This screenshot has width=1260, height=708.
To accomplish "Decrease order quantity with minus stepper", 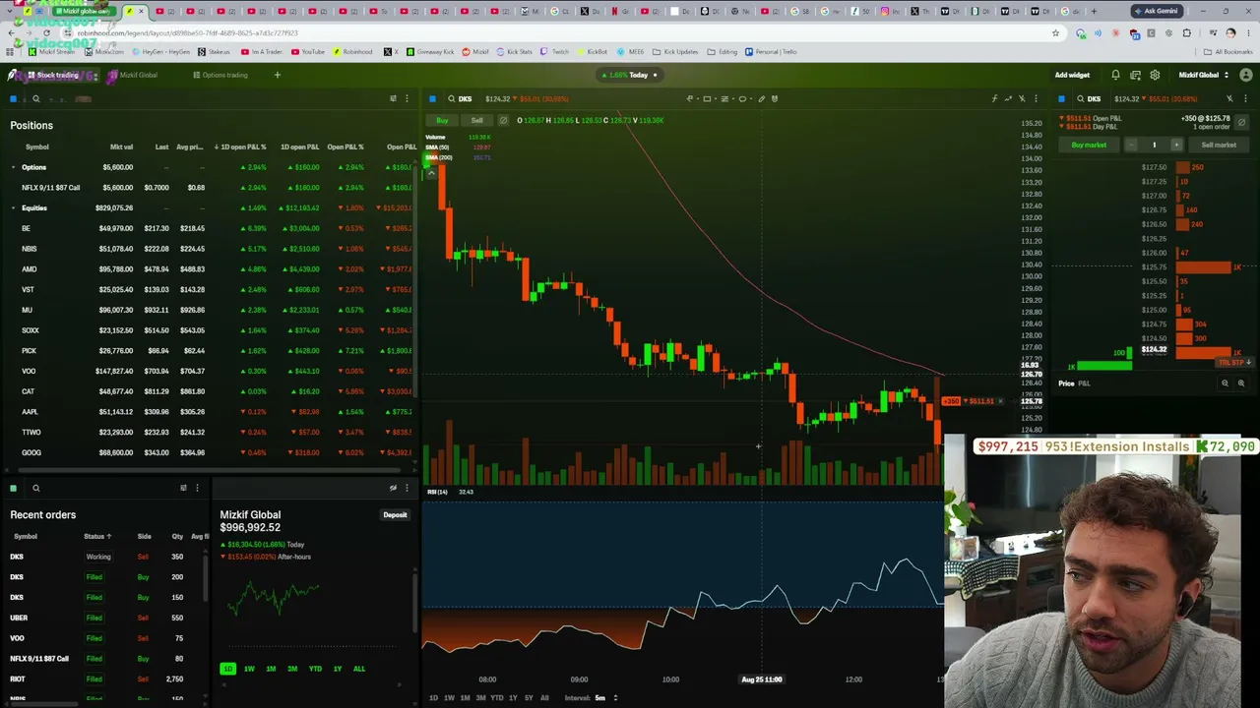I will click(1131, 145).
